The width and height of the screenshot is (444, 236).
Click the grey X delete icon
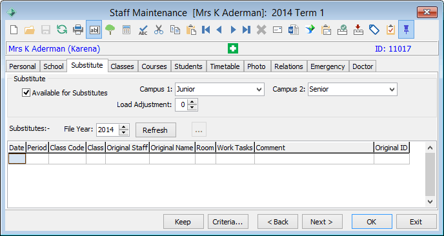(x=261, y=30)
